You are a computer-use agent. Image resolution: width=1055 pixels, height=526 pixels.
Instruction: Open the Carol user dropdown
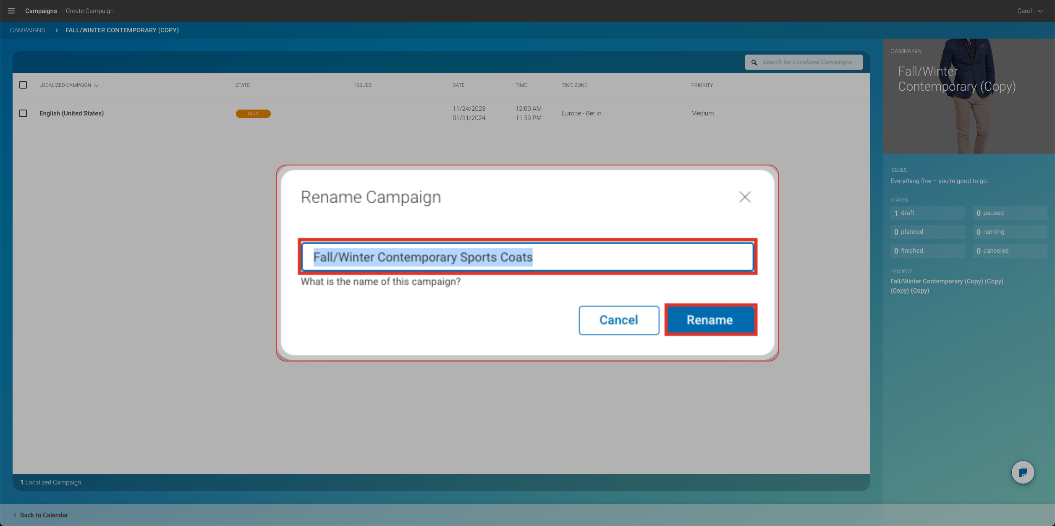[1029, 11]
